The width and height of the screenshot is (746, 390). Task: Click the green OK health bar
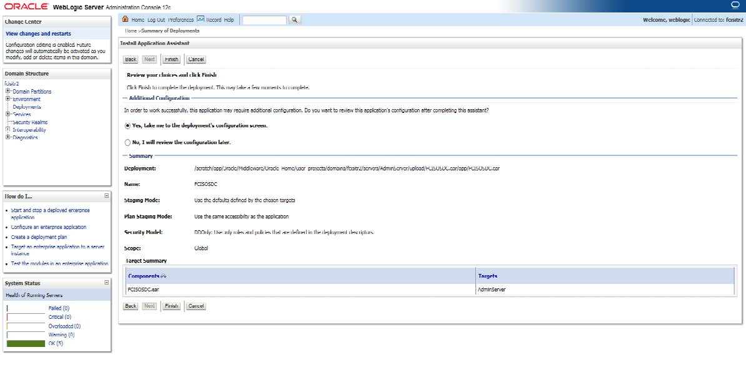[26, 343]
